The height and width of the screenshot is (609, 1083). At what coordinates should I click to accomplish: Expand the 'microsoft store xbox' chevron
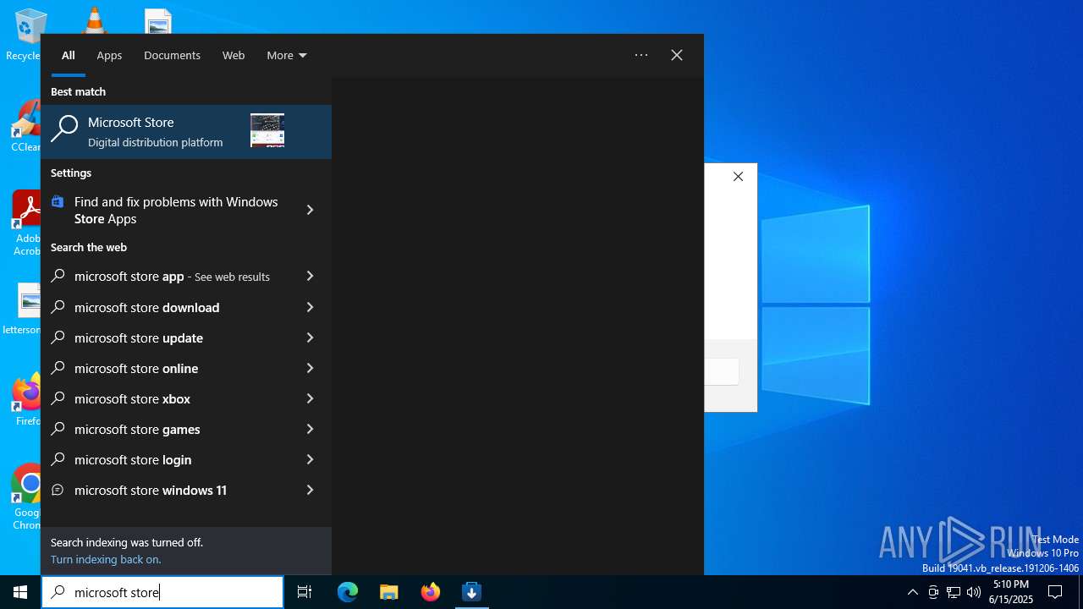310,398
